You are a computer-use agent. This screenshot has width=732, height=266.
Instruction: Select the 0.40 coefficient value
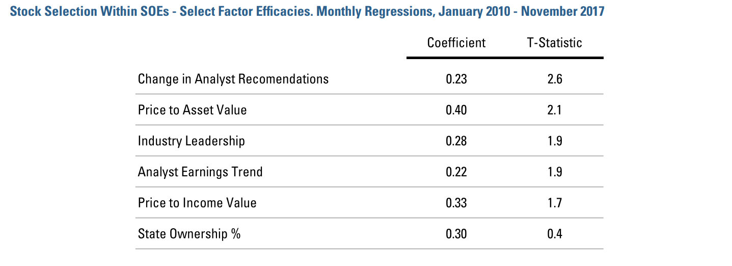click(456, 110)
